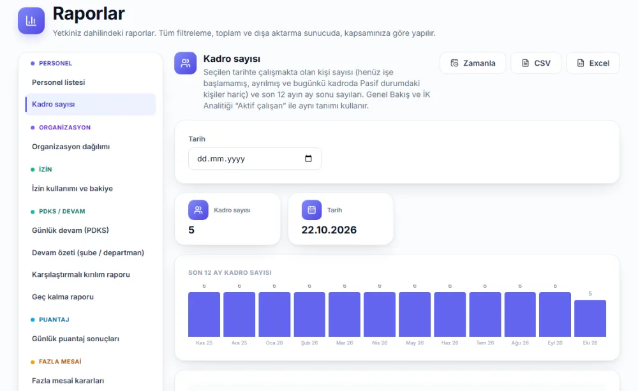Image resolution: width=638 pixels, height=391 pixels.
Task: Click the Tem 26 month label
Action: (485, 343)
